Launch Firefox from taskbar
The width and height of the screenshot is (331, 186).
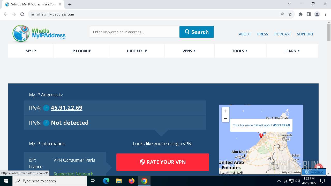pyautogui.click(x=132, y=181)
